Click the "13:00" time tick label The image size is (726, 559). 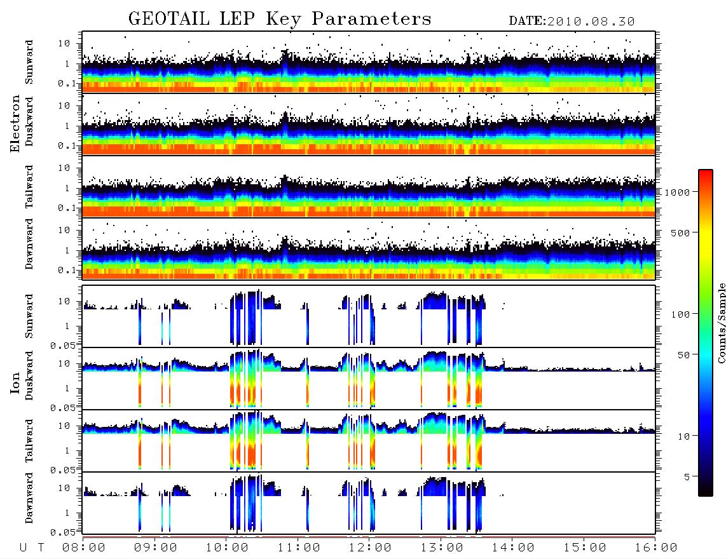click(442, 548)
